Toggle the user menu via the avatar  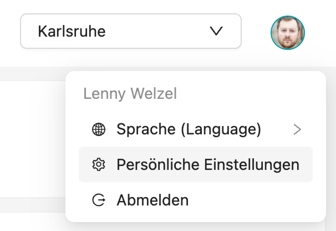pyautogui.click(x=288, y=33)
